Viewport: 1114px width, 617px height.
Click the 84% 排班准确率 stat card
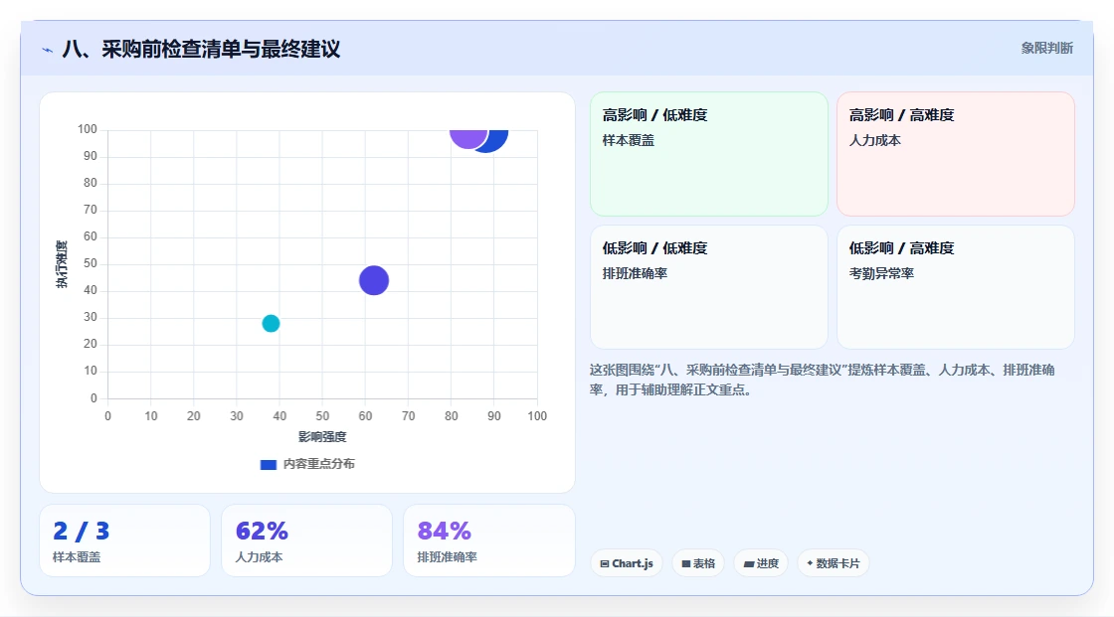488,541
